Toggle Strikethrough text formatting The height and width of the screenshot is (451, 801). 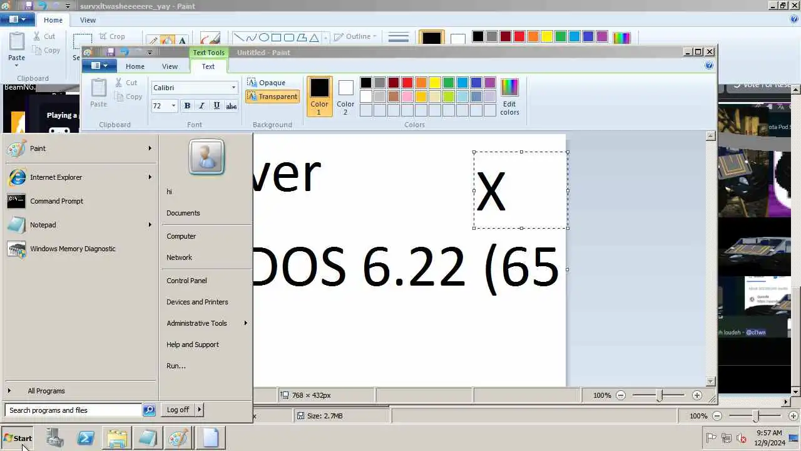coord(231,106)
